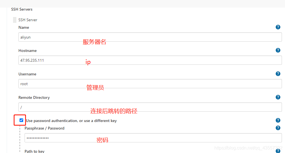
Task: Open help for Path to key
Action: pos(278,151)
